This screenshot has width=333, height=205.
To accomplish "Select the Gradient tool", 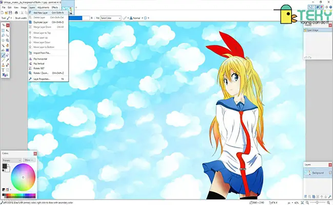I will tap(8, 50).
